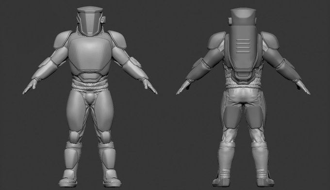Click the helmet visor on front-view model

[x=90, y=23]
